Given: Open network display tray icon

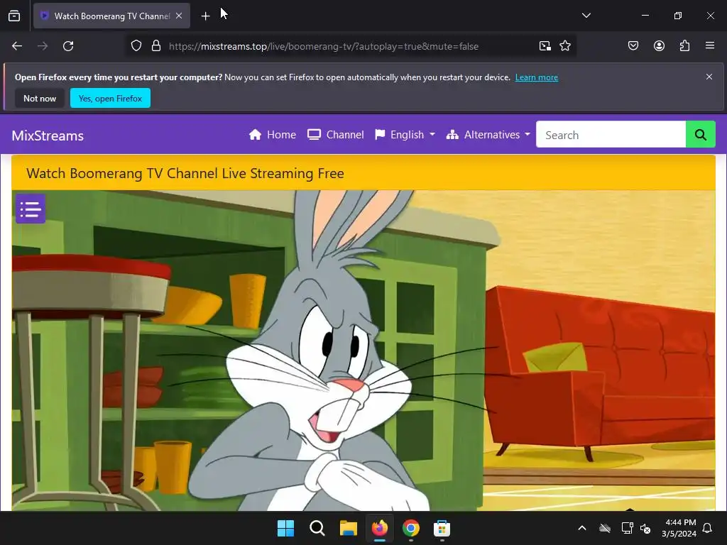Looking at the screenshot, I should point(627,528).
